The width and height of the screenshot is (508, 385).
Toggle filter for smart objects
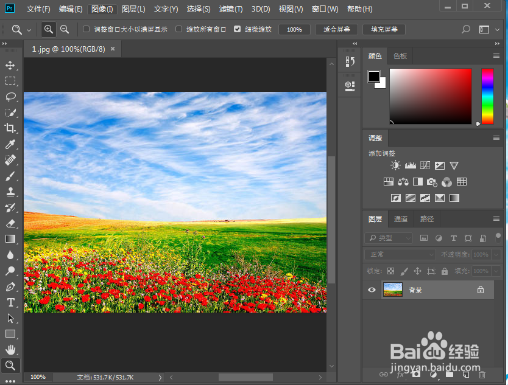(x=483, y=238)
